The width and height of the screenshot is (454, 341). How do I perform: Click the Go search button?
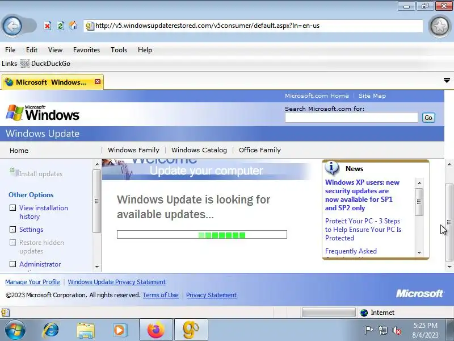point(428,118)
